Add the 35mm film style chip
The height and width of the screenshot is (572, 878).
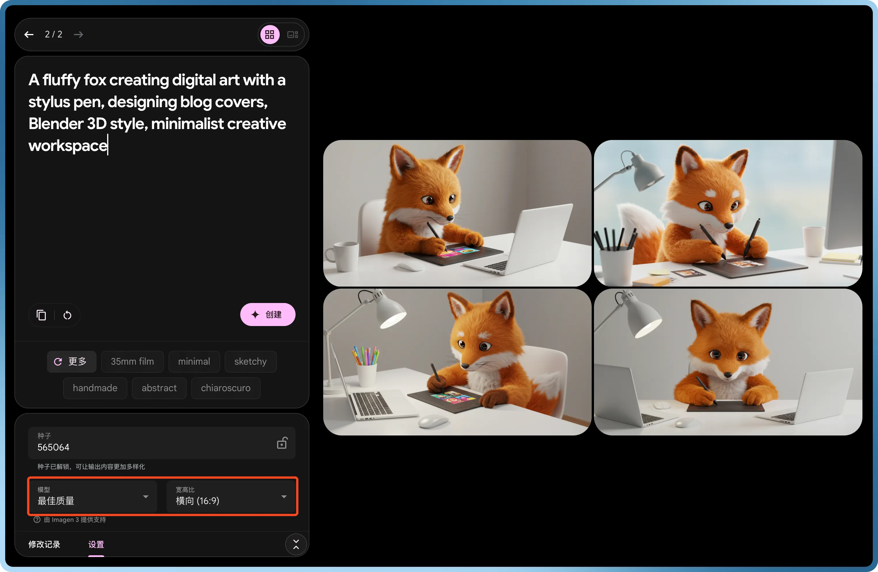[x=132, y=361]
